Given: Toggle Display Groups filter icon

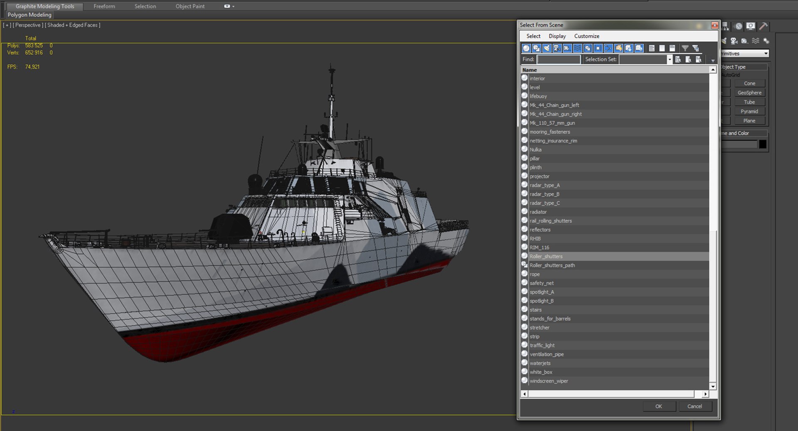Looking at the screenshot, I should pyautogui.click(x=588, y=48).
